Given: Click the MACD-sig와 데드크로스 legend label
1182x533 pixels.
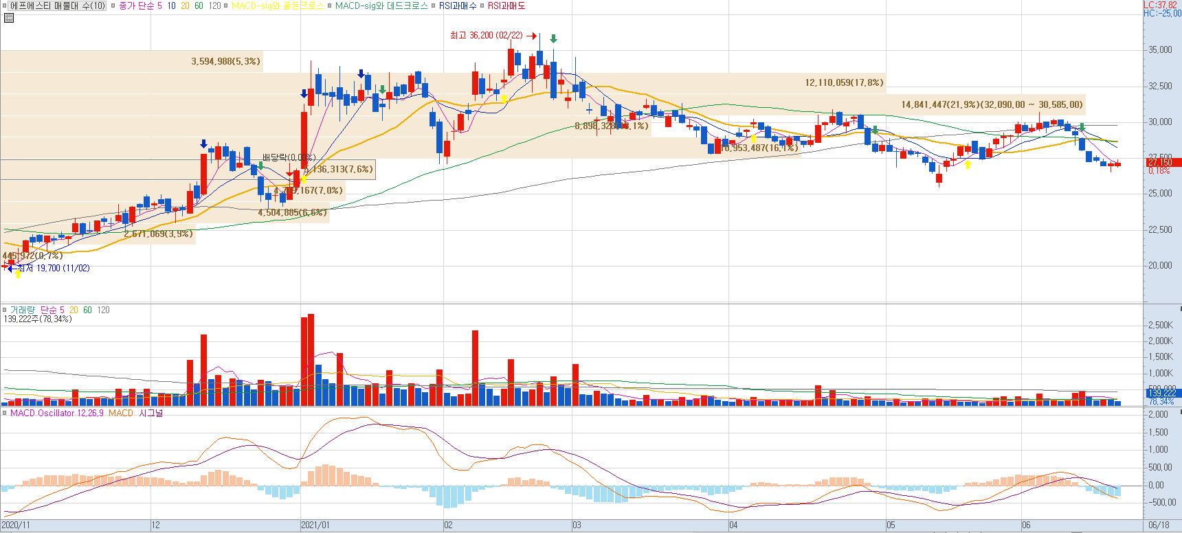Looking at the screenshot, I should coord(381,5).
